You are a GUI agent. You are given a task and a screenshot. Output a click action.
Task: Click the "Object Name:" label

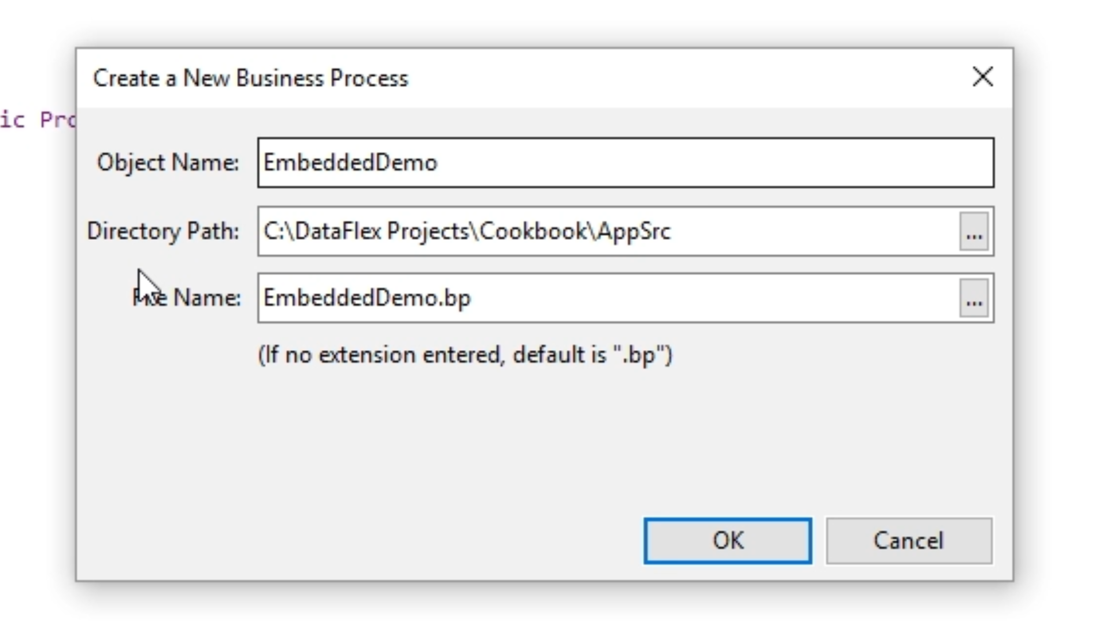(168, 163)
